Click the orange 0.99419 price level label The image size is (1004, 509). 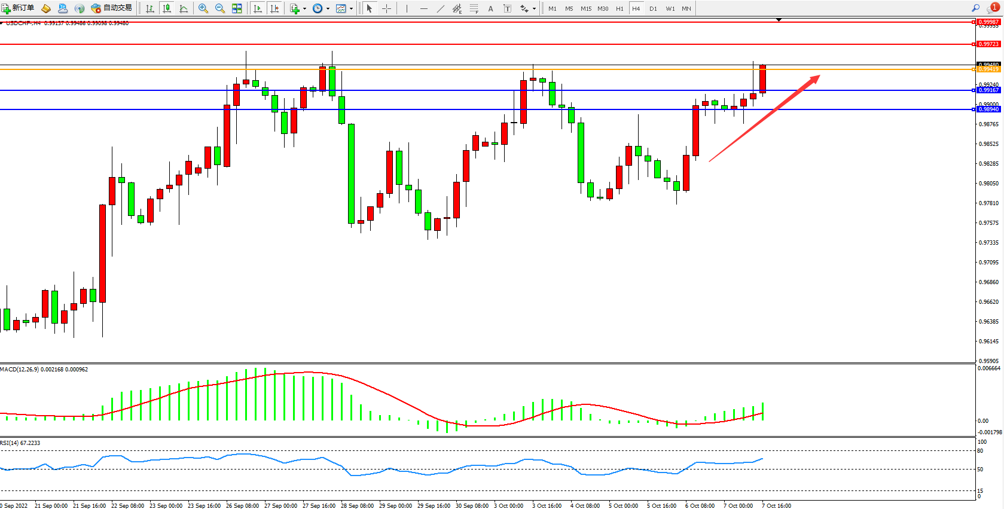click(x=988, y=69)
